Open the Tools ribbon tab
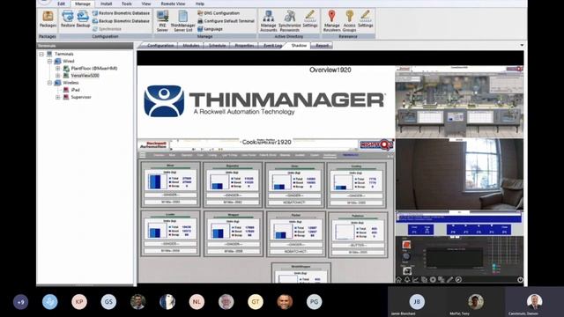Viewport: 564px width, 317px height. (127, 4)
